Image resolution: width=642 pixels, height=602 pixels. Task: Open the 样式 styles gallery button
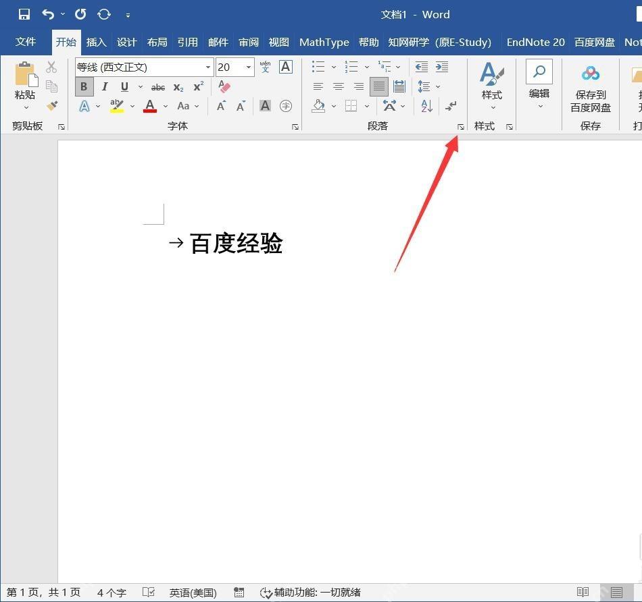coord(492,86)
